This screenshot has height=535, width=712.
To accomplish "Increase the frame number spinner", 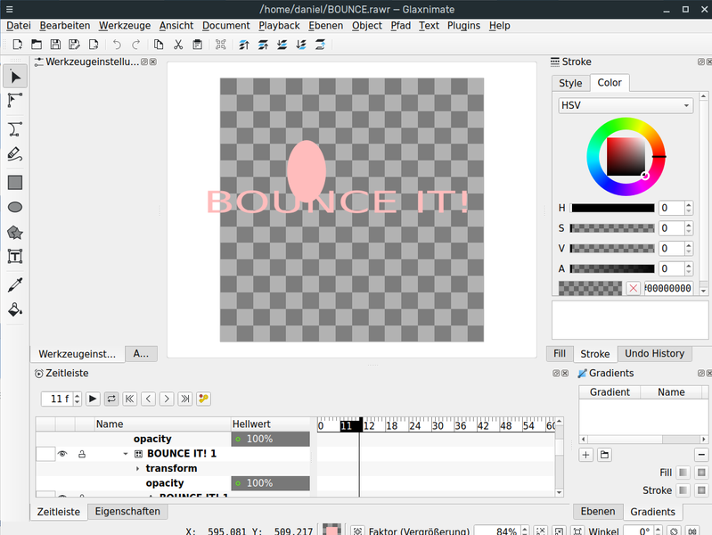I will point(78,396).
